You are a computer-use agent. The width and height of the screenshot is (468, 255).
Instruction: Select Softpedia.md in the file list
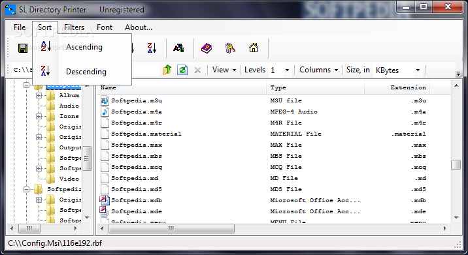click(x=135, y=178)
